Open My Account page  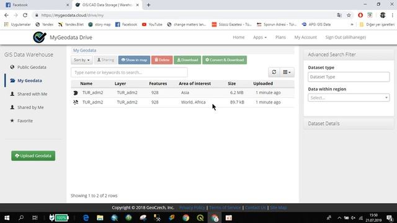pos(305,37)
